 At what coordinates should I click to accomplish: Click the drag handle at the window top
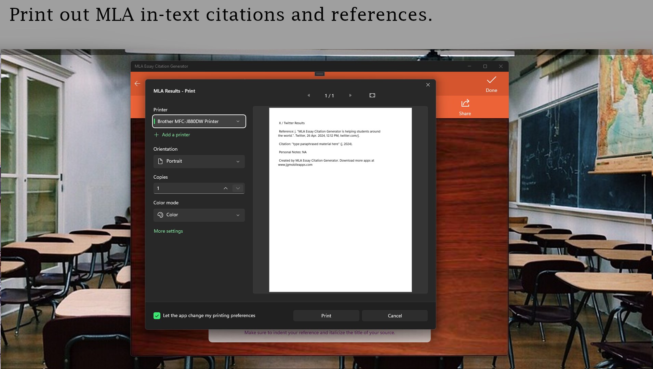click(320, 74)
